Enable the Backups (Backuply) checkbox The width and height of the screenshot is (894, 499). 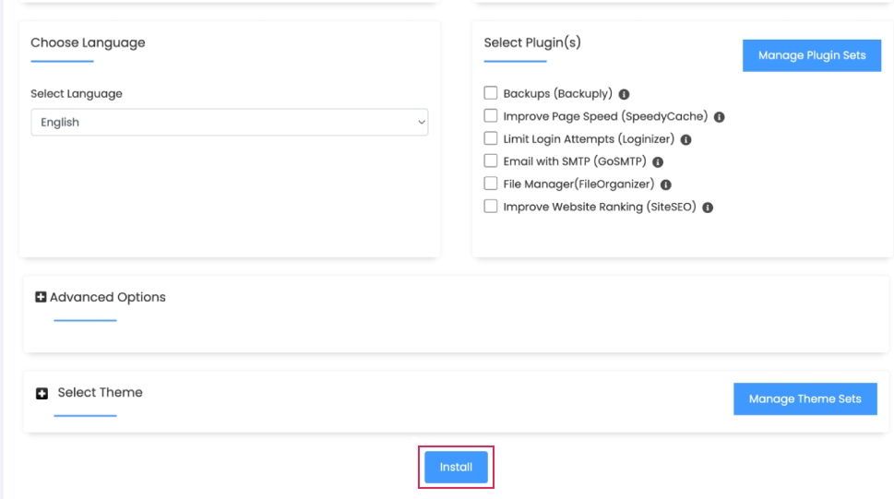490,93
